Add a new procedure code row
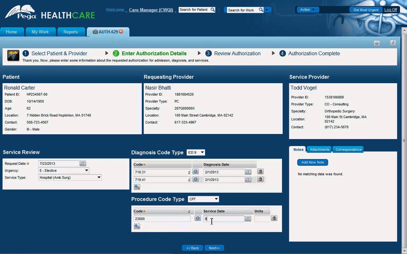 point(137,226)
